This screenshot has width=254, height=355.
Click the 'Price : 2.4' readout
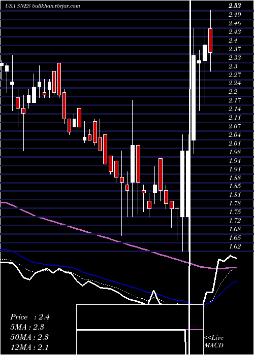click(x=29, y=317)
